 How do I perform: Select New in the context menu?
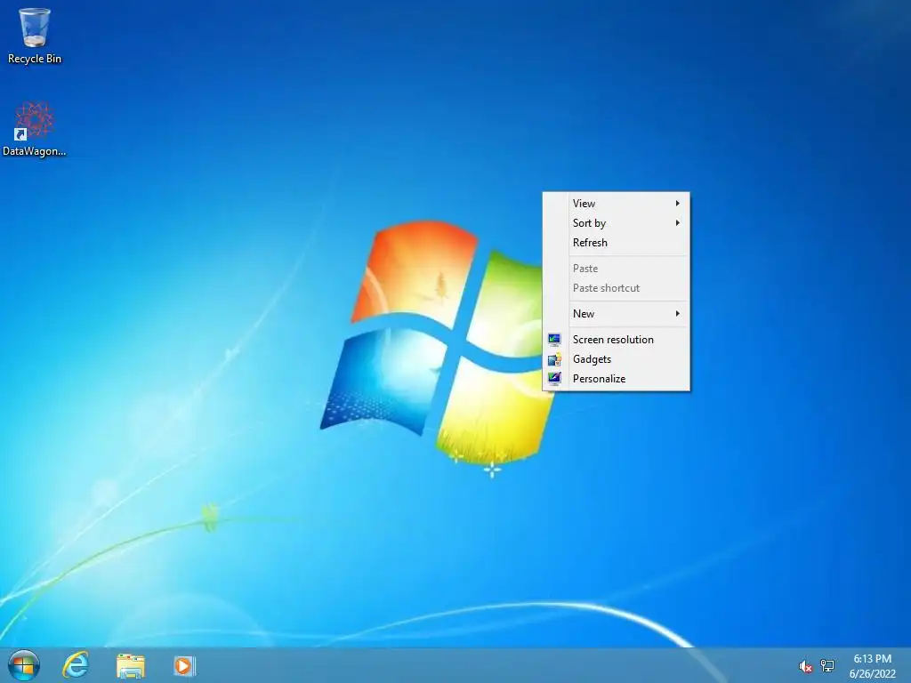point(616,314)
